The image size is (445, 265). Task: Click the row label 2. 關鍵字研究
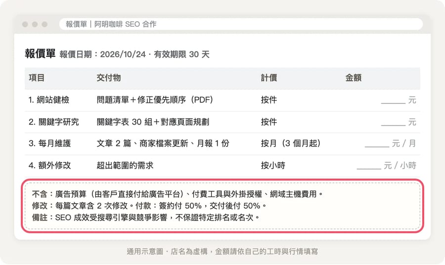pos(53,122)
